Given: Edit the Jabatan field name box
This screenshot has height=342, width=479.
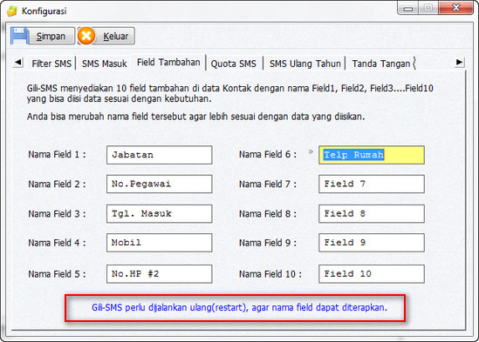Looking at the screenshot, I should tap(159, 155).
